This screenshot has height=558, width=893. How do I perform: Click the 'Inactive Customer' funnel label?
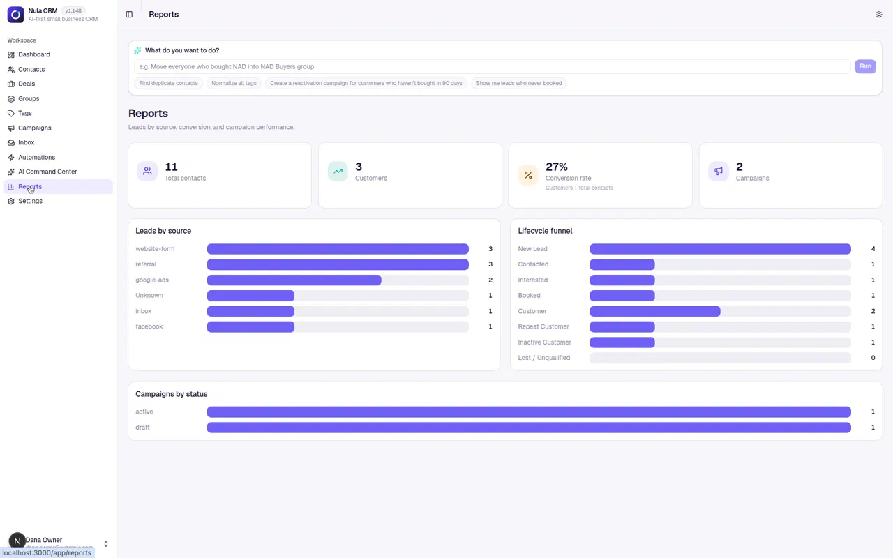point(545,342)
